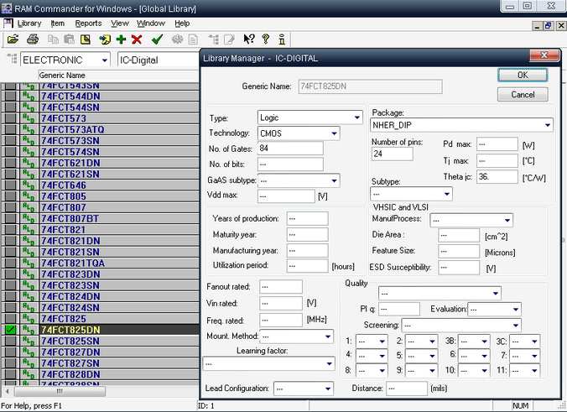Click the green checkmark toolbar icon
The width and height of the screenshot is (567, 412).
(157, 39)
